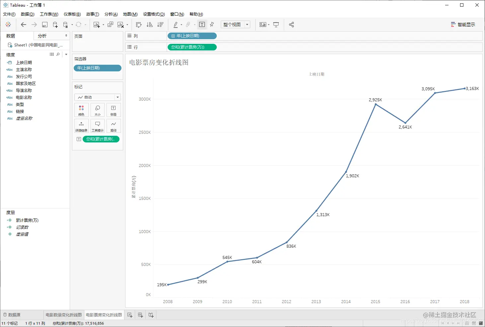Open the 数据(D) menu

point(28,14)
